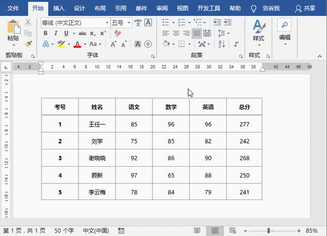The image size is (327, 236).
Task: Switch to Read Mode view icon
Action: pyautogui.click(x=197, y=231)
